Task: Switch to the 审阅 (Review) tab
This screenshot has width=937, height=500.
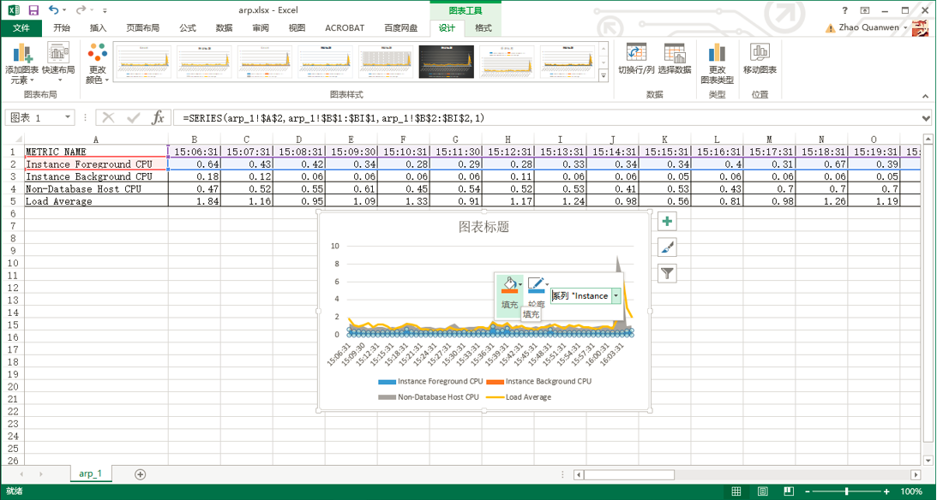Action: [261, 28]
